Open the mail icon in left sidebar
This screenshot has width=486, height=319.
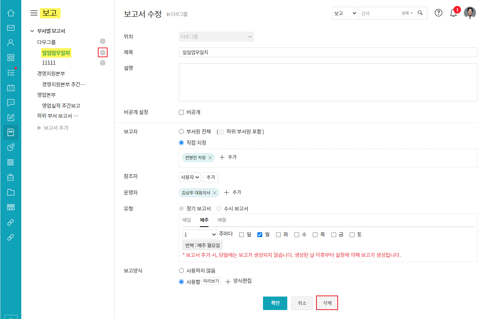[x=11, y=28]
